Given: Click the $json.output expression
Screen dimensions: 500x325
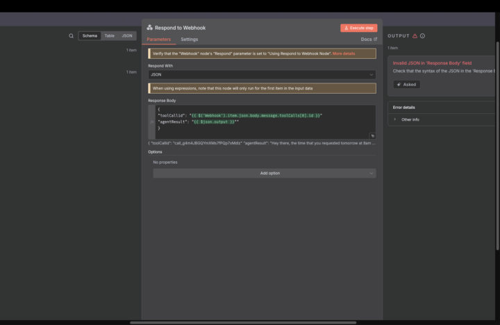Looking at the screenshot, I should pos(215,122).
